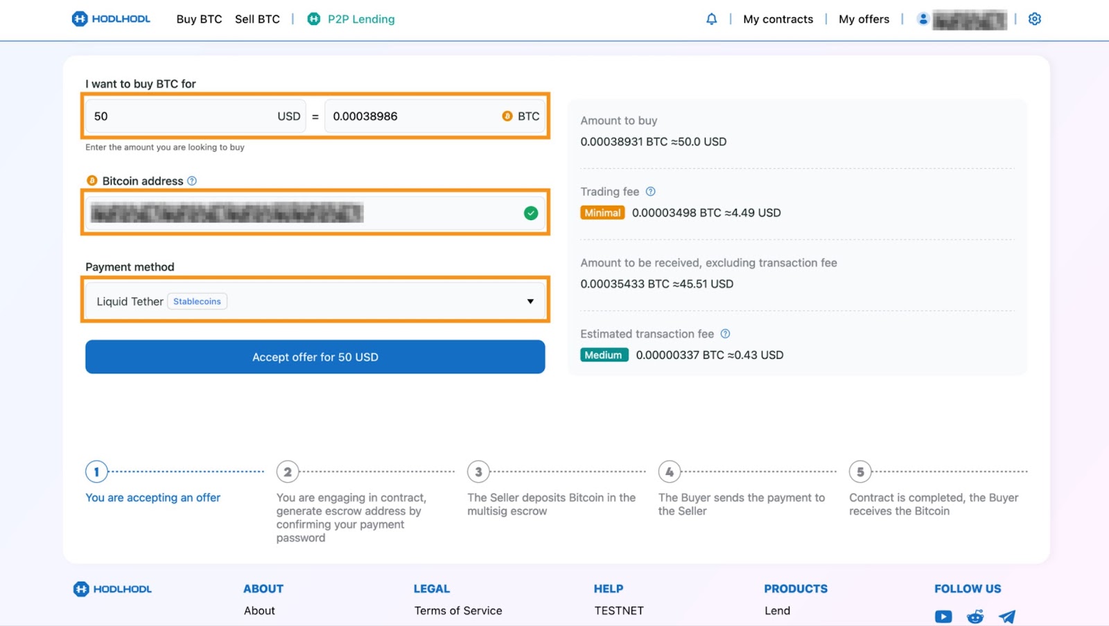
Task: Click FOLLOW US footer heading
Action: [x=968, y=589]
